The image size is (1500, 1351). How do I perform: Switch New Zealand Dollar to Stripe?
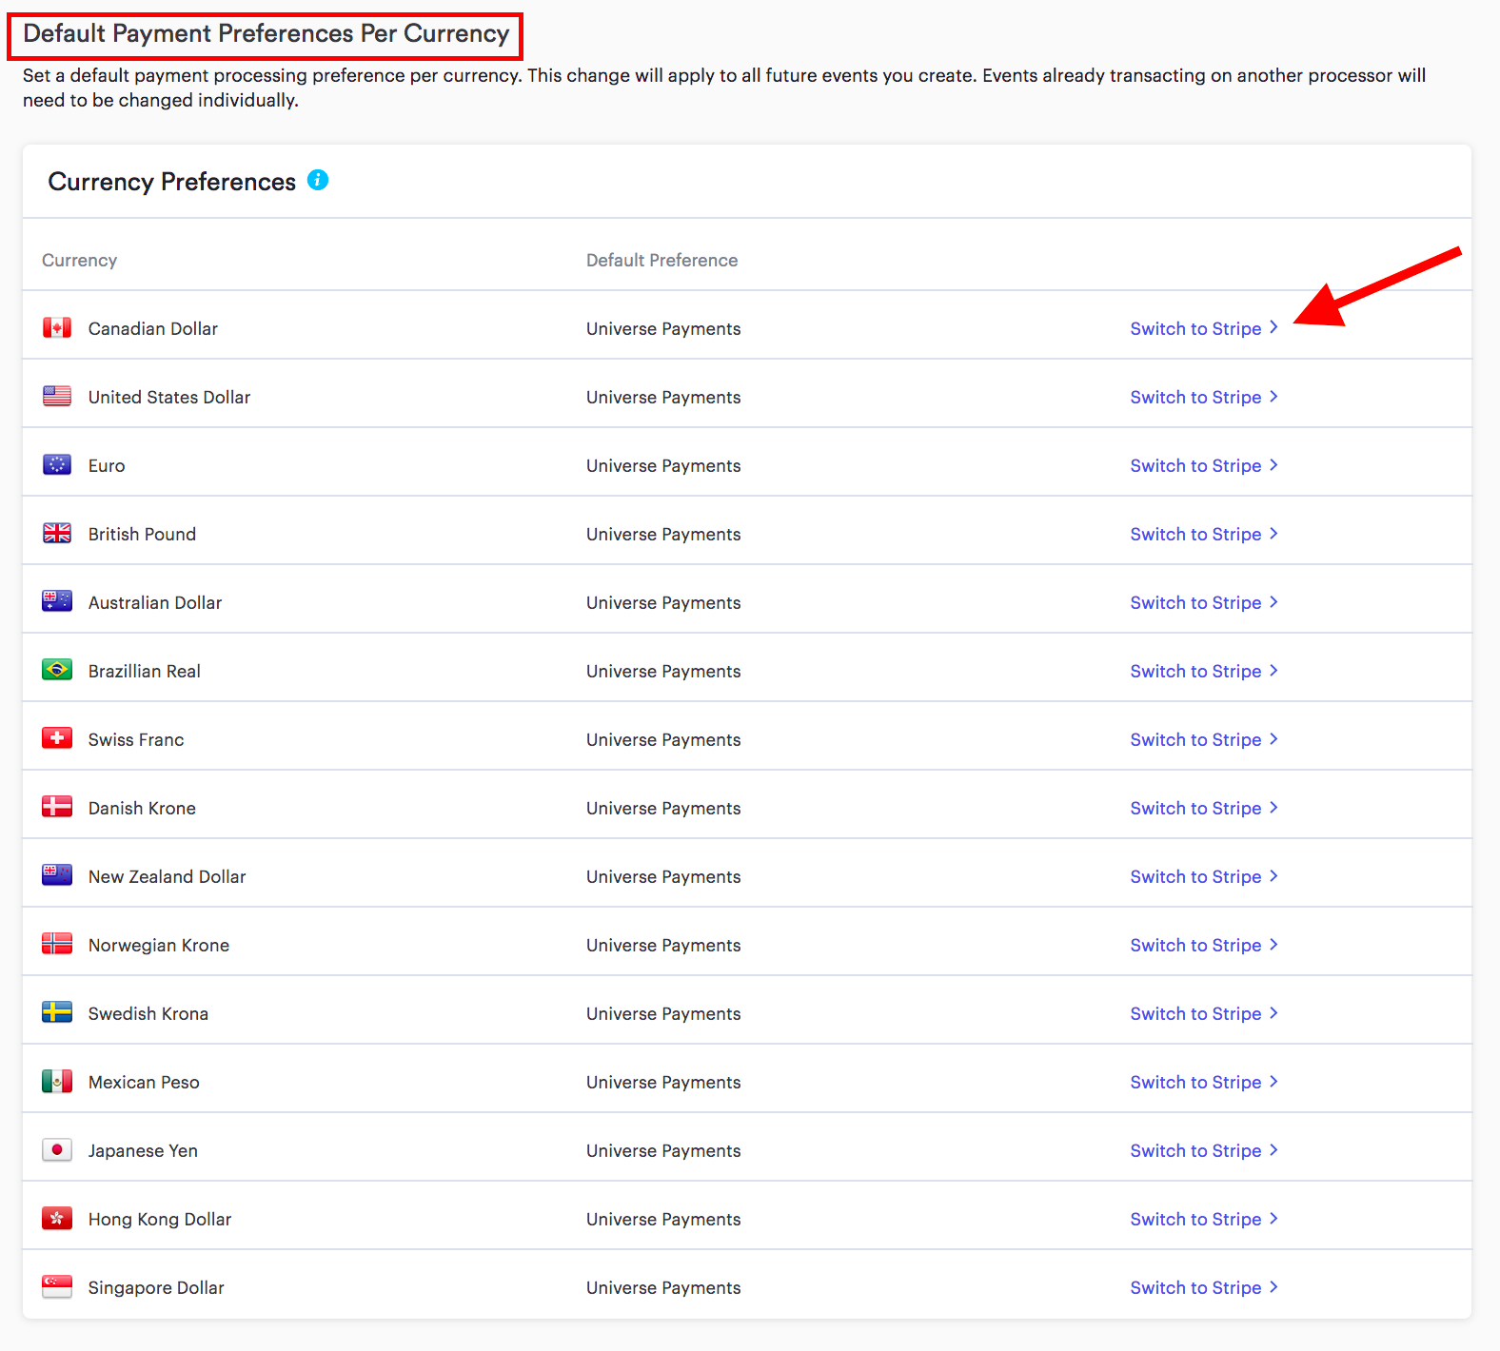[1204, 876]
